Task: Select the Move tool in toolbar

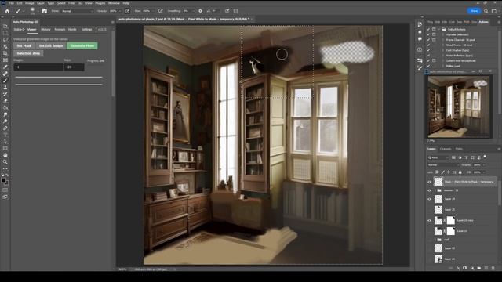Action: click(5, 26)
